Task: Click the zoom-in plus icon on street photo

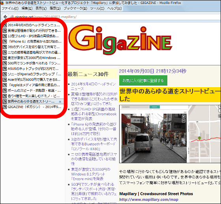Action: pos(184,116)
